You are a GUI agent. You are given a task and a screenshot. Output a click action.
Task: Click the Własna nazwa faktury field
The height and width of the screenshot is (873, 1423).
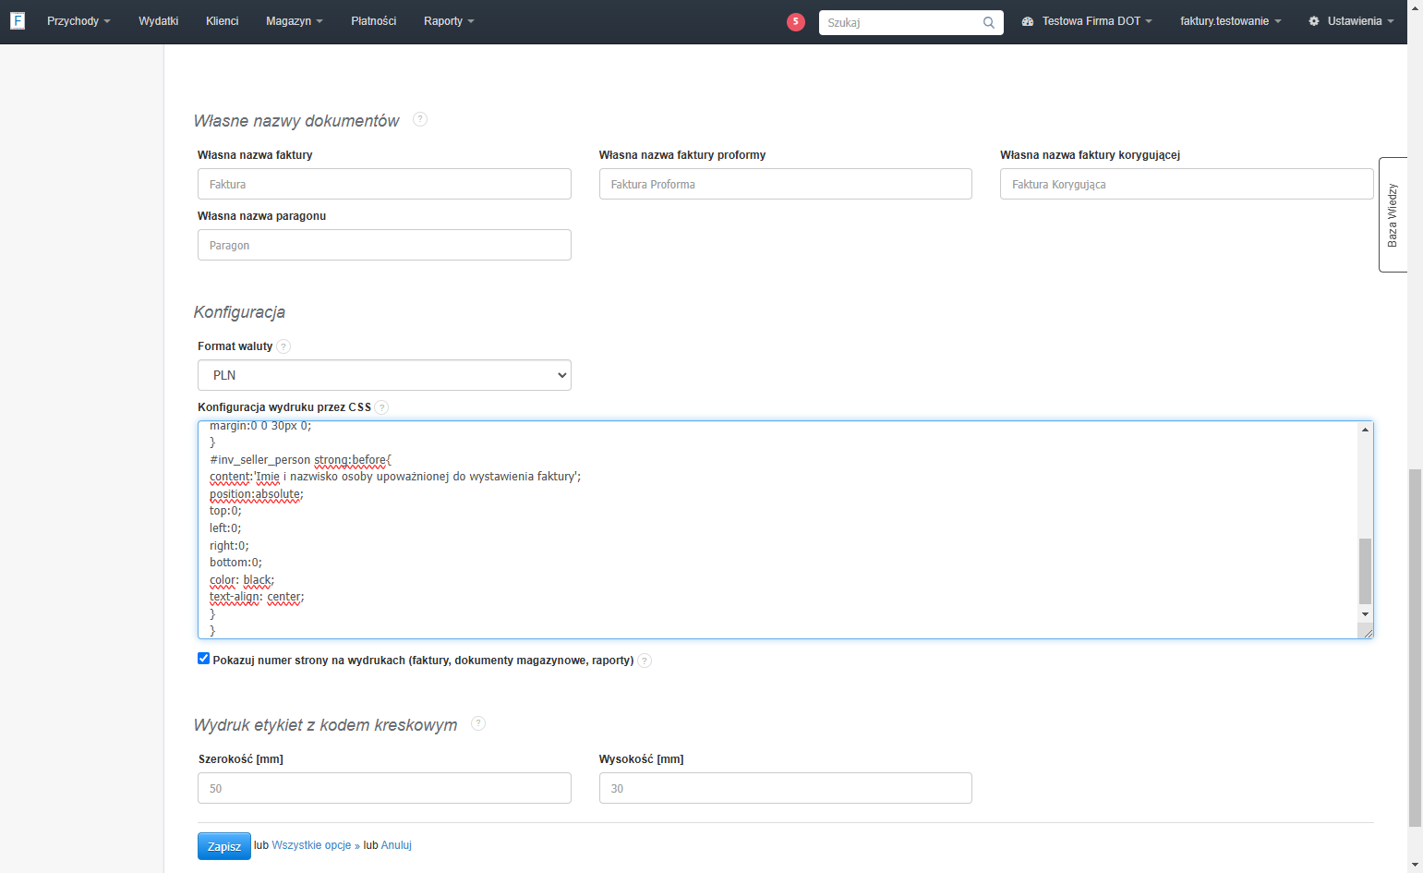(384, 184)
